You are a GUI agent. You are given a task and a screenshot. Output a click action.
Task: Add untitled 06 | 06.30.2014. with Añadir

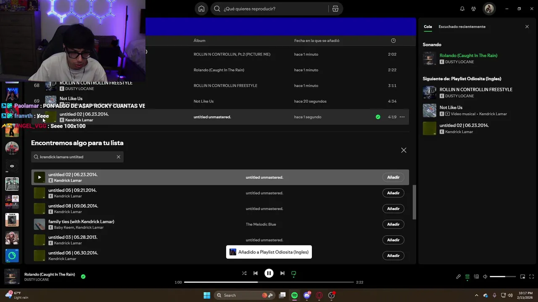tap(393, 255)
